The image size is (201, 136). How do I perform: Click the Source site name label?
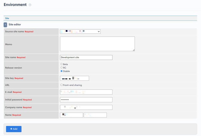(x=14, y=31)
